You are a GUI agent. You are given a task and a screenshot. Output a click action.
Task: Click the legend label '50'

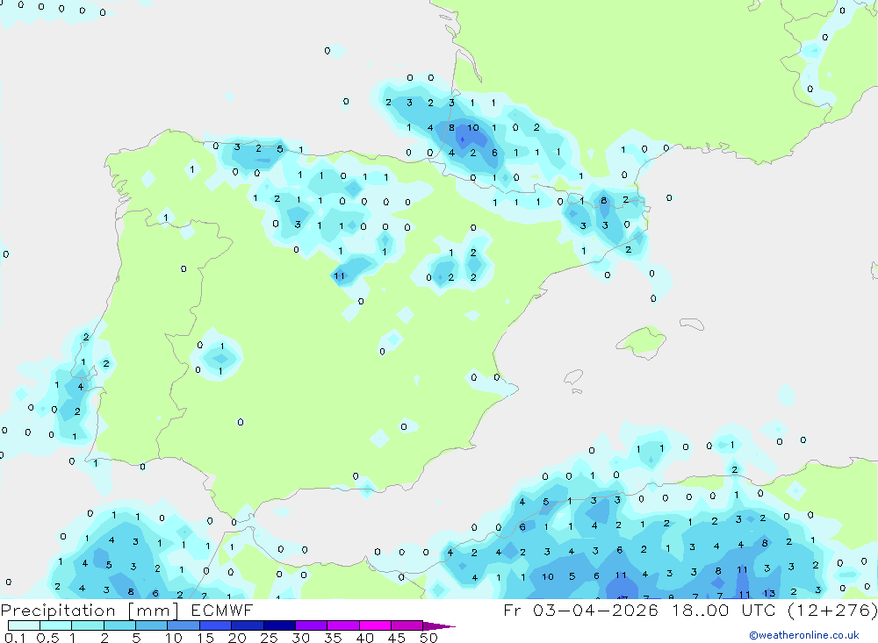point(428,638)
